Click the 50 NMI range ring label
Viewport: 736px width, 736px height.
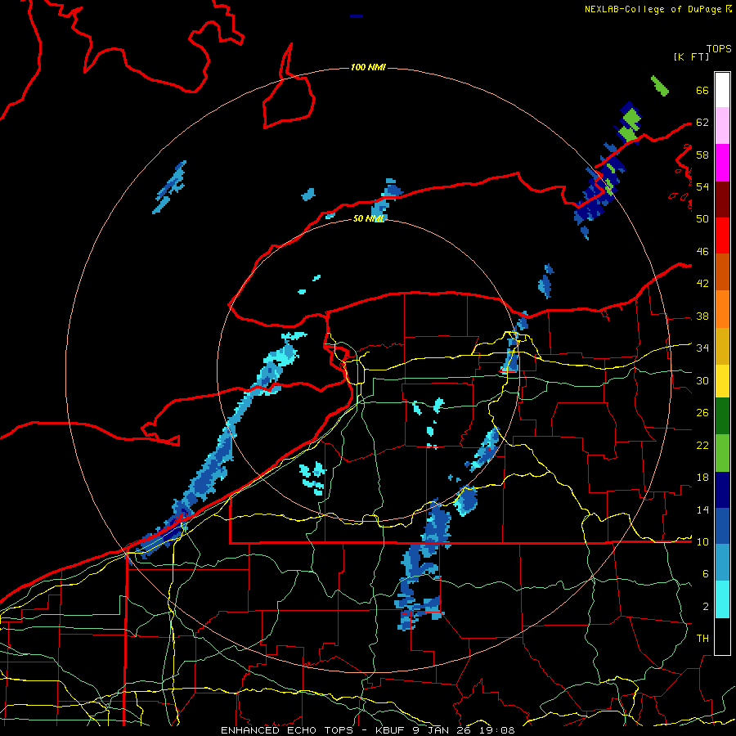coord(368,218)
